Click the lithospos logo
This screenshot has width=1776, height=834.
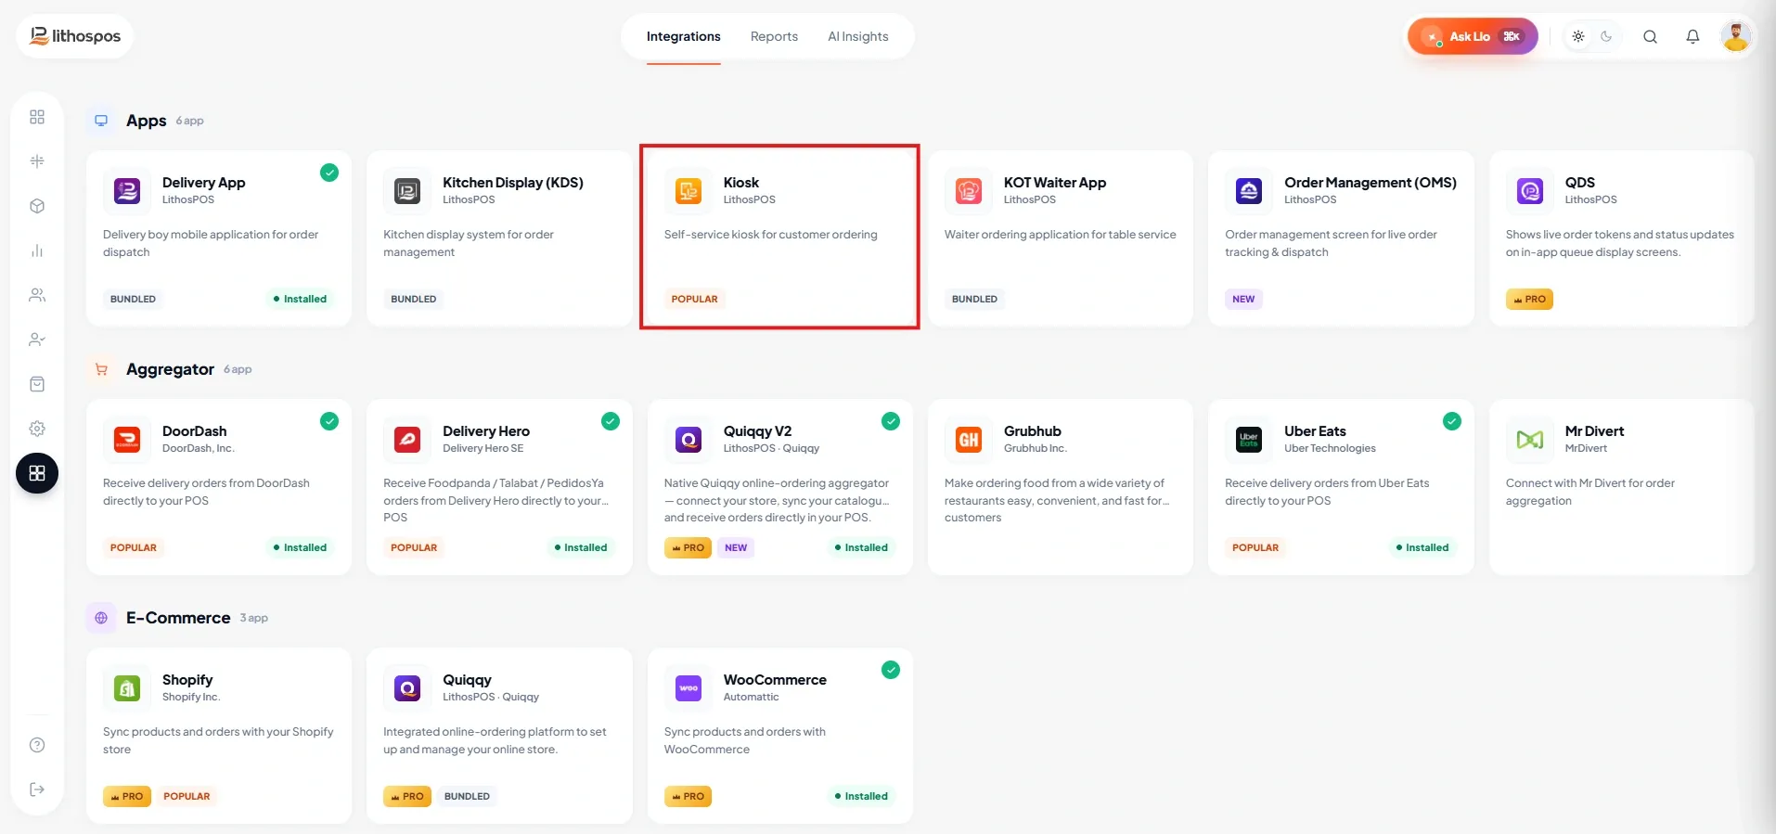coord(75,36)
